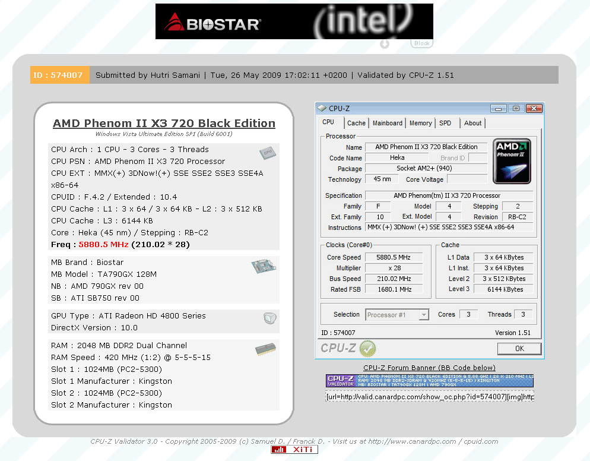Click Submitted by Hutri Samani text

pyautogui.click(x=147, y=75)
